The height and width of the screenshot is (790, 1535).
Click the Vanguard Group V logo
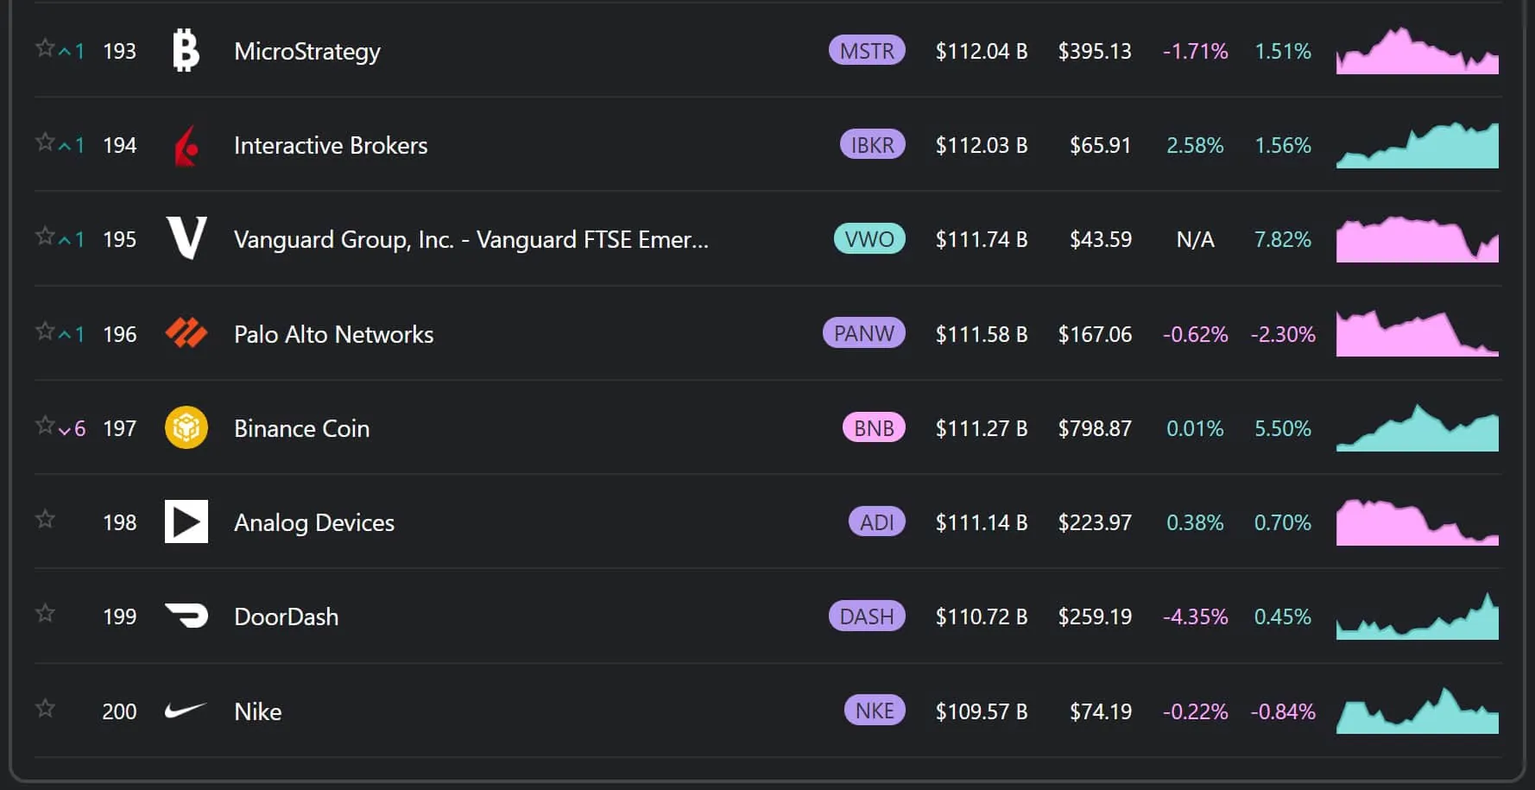point(186,239)
